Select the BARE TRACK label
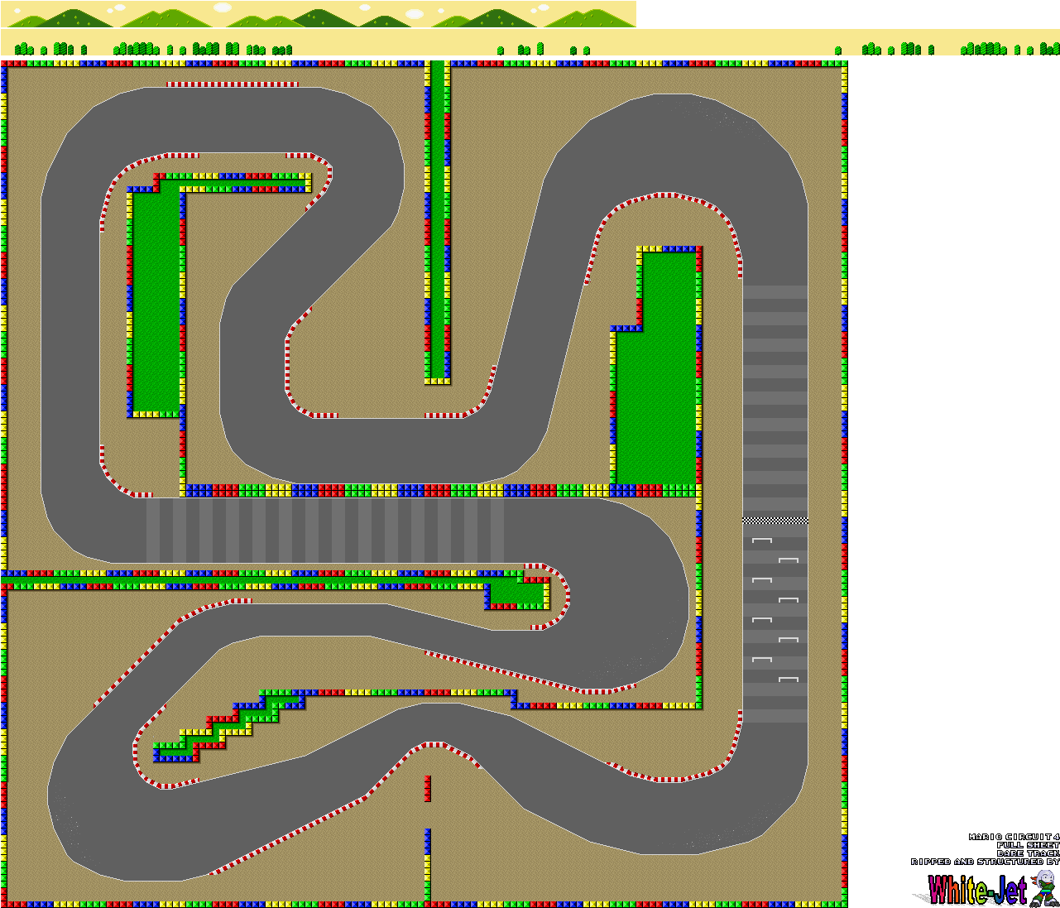This screenshot has width=1060, height=908. [x=1026, y=853]
